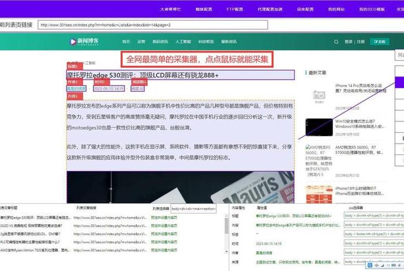Image resolution: width=404 pixels, height=271 pixels.
Task: Click the red iPhone13 article thumbnail
Action: pyautogui.click(x=319, y=194)
